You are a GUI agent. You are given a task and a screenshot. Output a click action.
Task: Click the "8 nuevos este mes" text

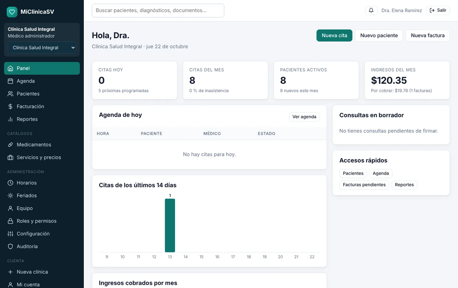tap(299, 91)
